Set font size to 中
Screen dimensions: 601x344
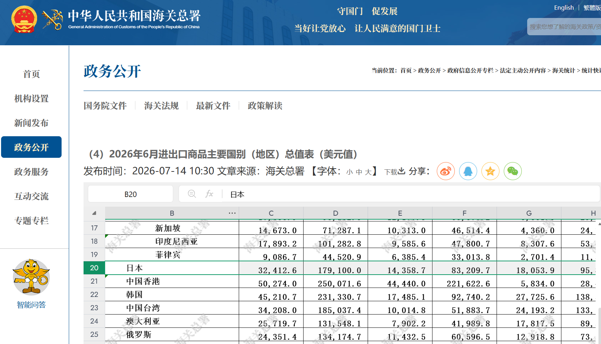coord(359,172)
